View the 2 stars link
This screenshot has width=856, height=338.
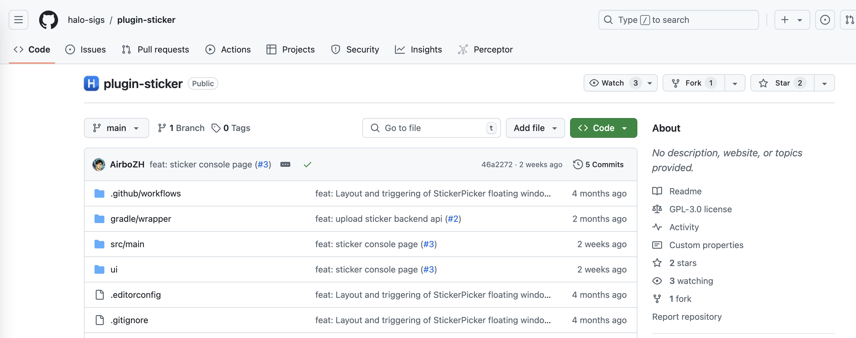[x=683, y=263]
